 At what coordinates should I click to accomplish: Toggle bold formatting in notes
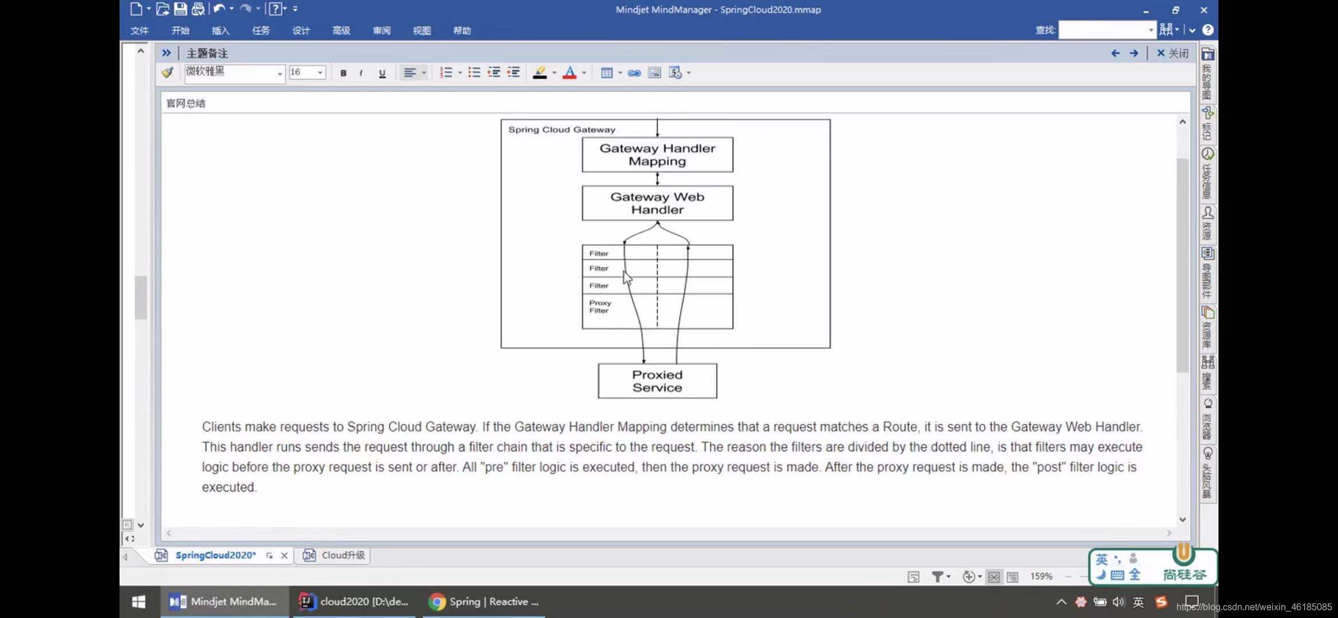click(343, 73)
